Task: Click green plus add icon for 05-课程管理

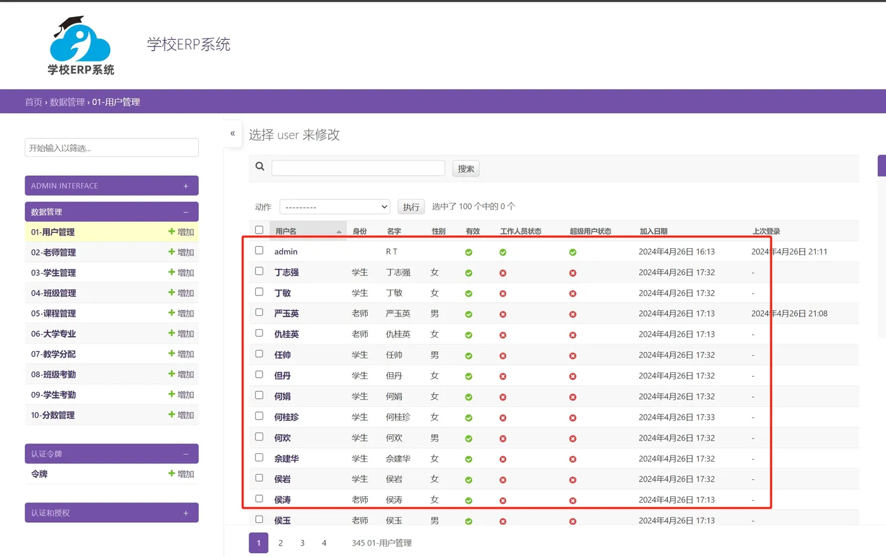Action: click(x=172, y=313)
